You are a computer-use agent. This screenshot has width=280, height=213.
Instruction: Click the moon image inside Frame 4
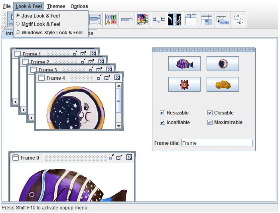(x=76, y=108)
